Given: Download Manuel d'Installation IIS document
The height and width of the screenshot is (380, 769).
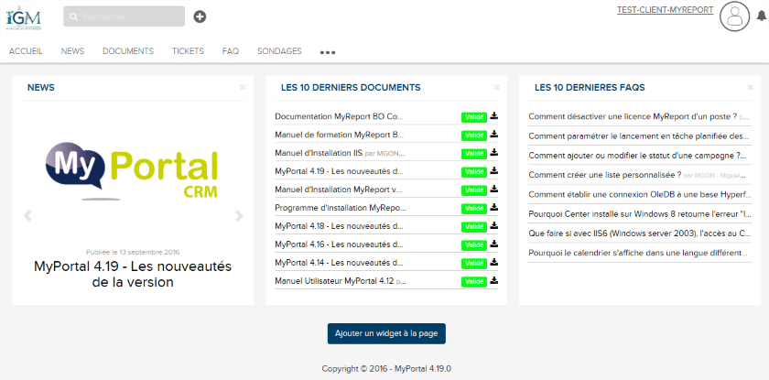Looking at the screenshot, I should point(493,152).
